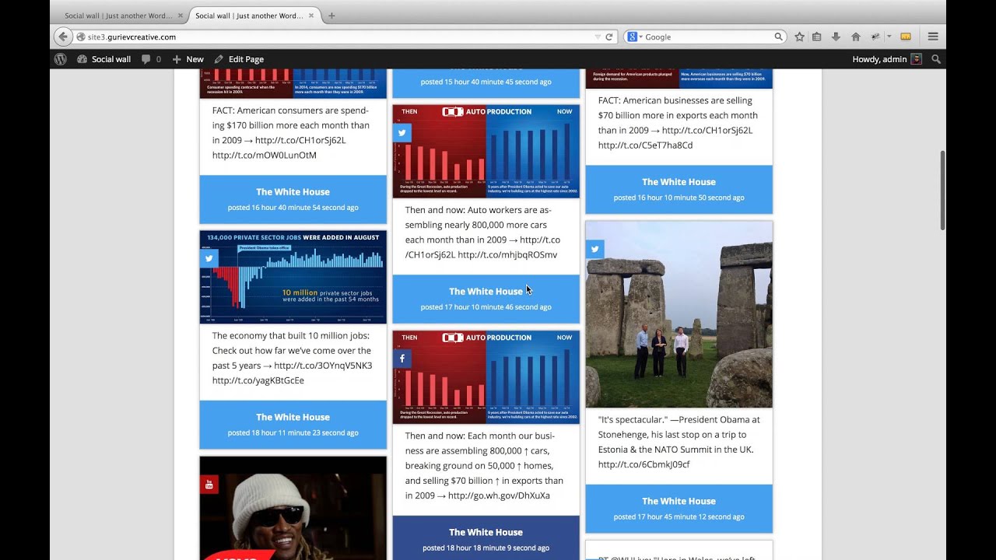The image size is (996, 560).
Task: Open the WordPress logo menu
Action: click(x=61, y=59)
